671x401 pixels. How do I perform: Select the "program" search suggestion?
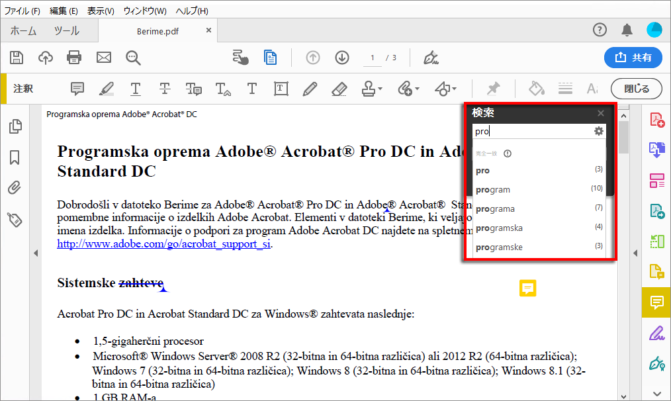click(x=539, y=189)
